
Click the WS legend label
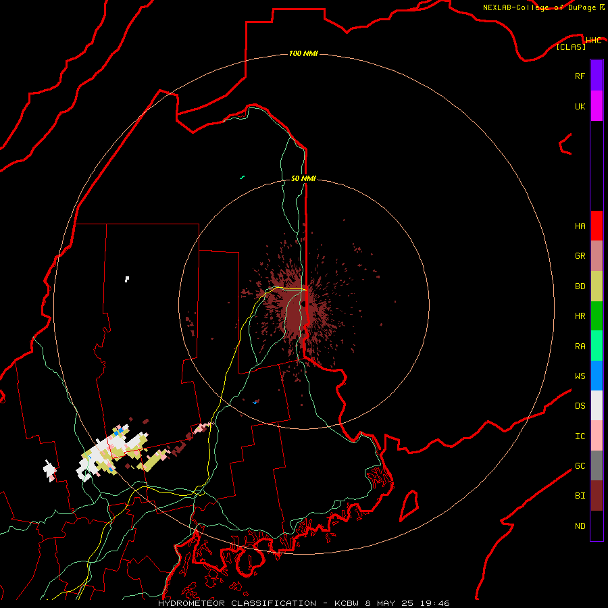pyautogui.click(x=580, y=376)
